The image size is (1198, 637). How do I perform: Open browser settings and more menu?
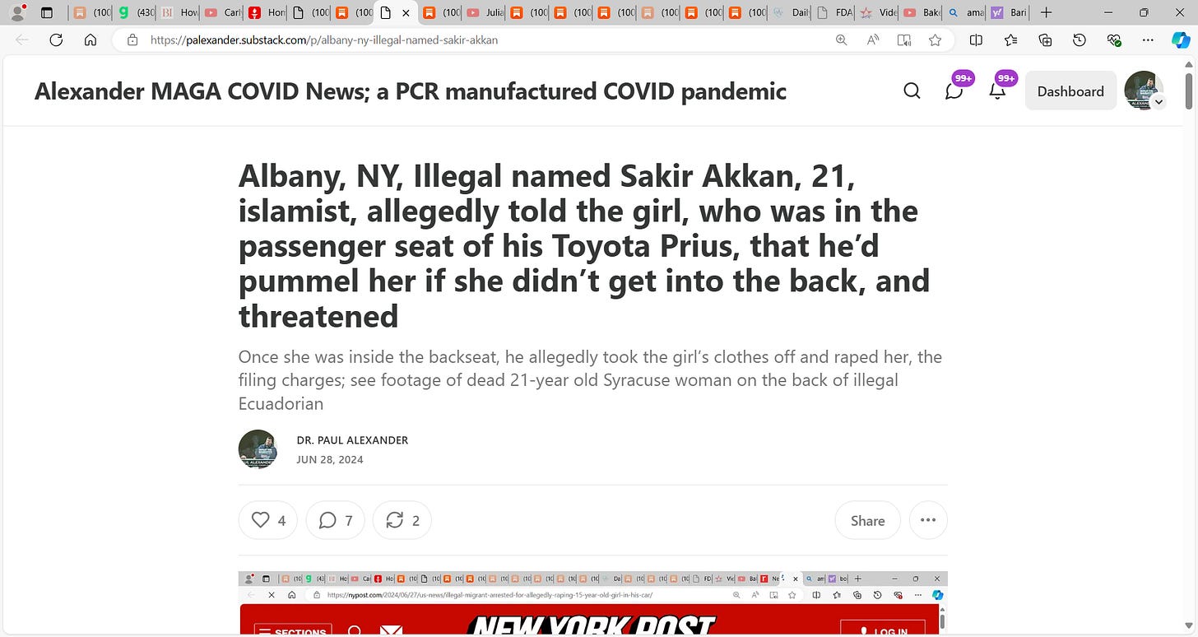coord(1149,40)
